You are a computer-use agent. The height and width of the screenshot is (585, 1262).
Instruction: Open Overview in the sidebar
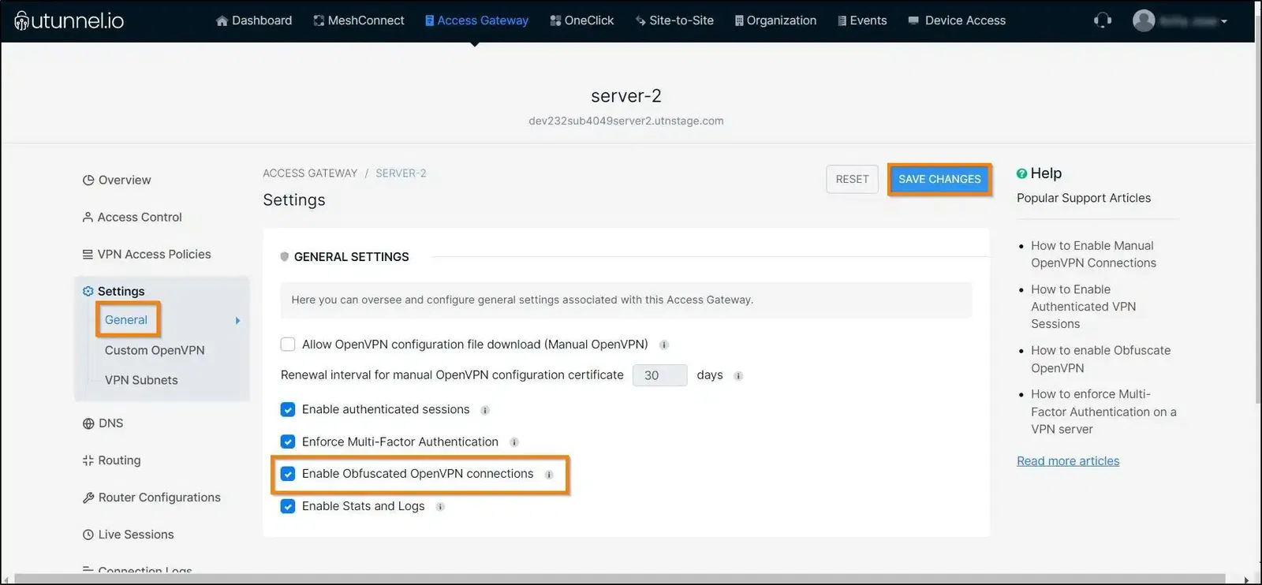point(117,180)
